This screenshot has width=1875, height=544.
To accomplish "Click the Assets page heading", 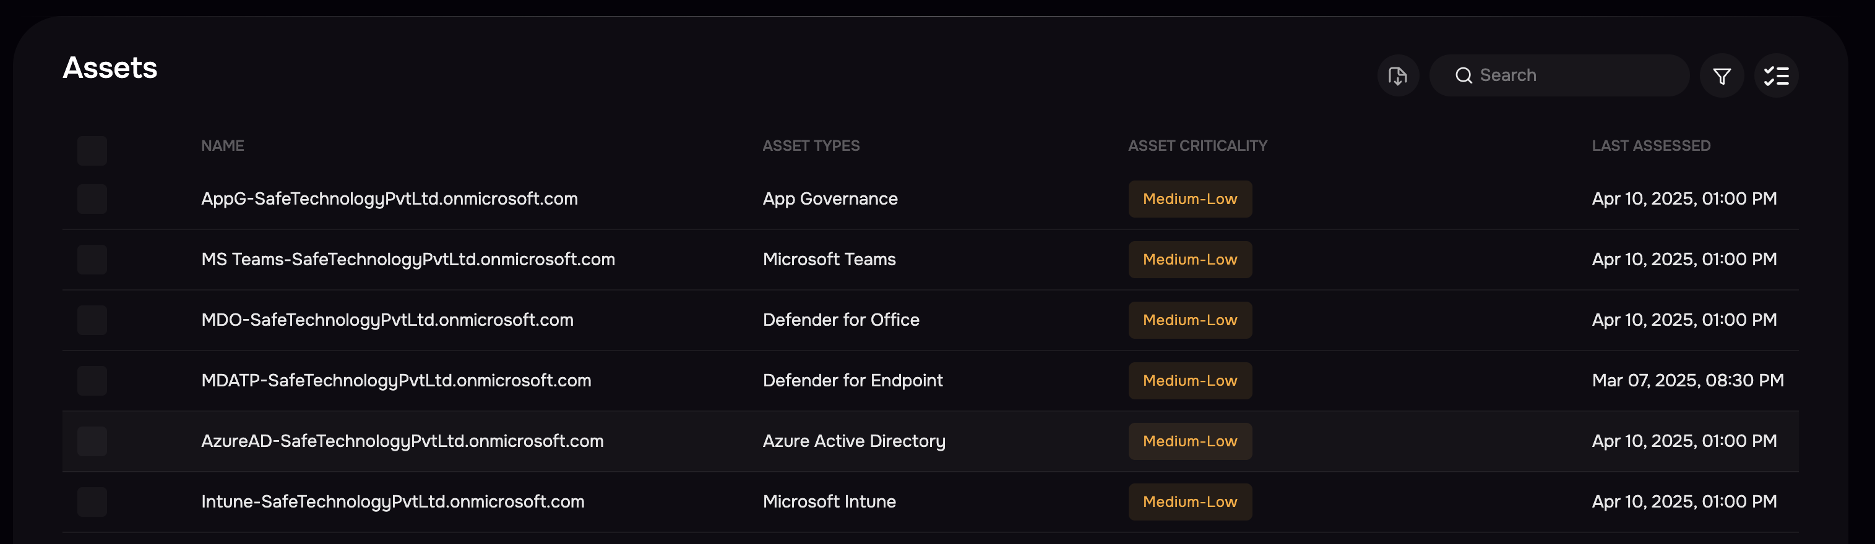I will pos(110,67).
